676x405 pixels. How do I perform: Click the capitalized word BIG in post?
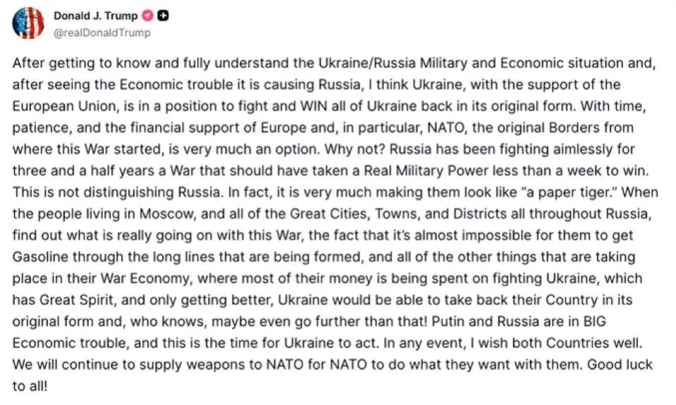594,321
